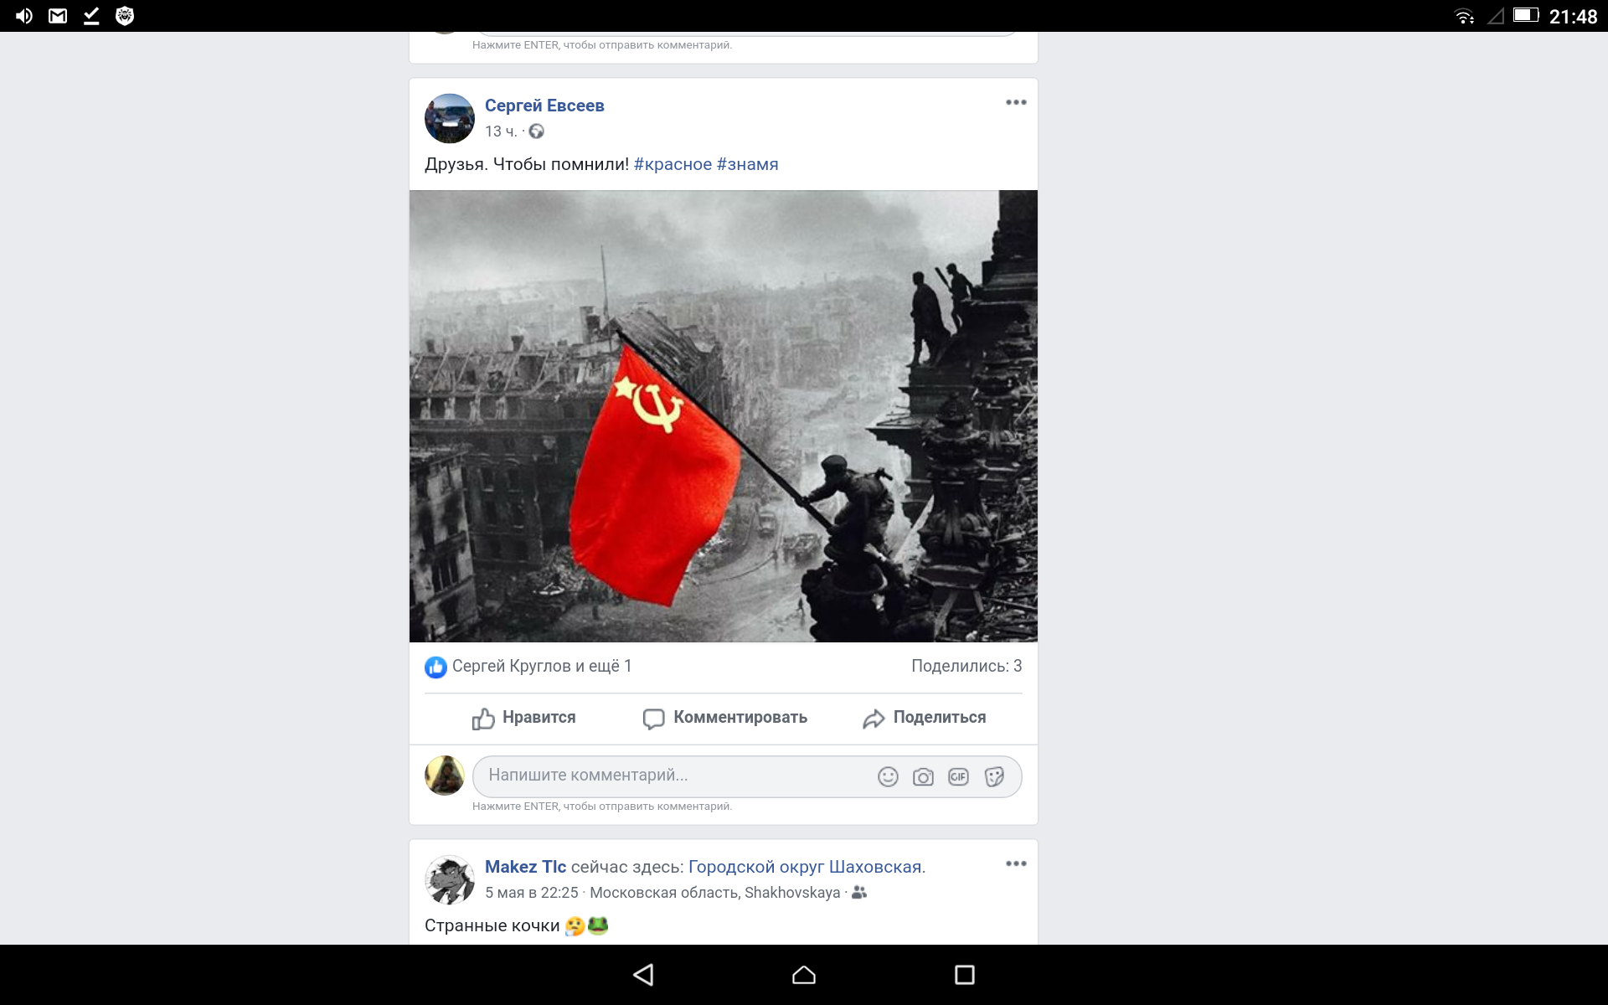Open the red flag photo
The image size is (1608, 1005).
(724, 416)
